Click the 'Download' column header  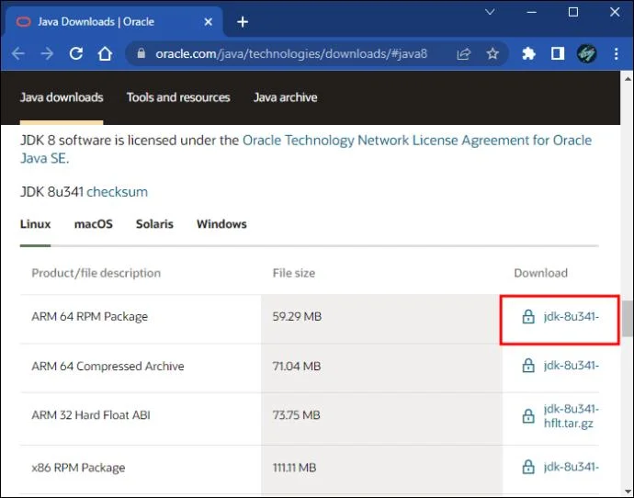coord(541,273)
